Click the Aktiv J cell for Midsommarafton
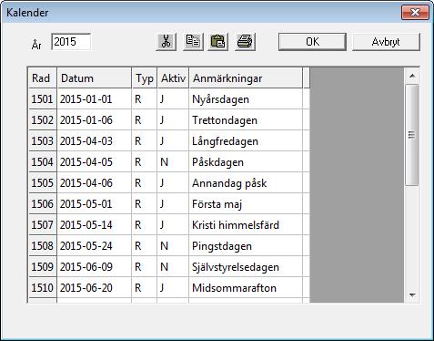The height and width of the screenshot is (341, 434). click(173, 288)
